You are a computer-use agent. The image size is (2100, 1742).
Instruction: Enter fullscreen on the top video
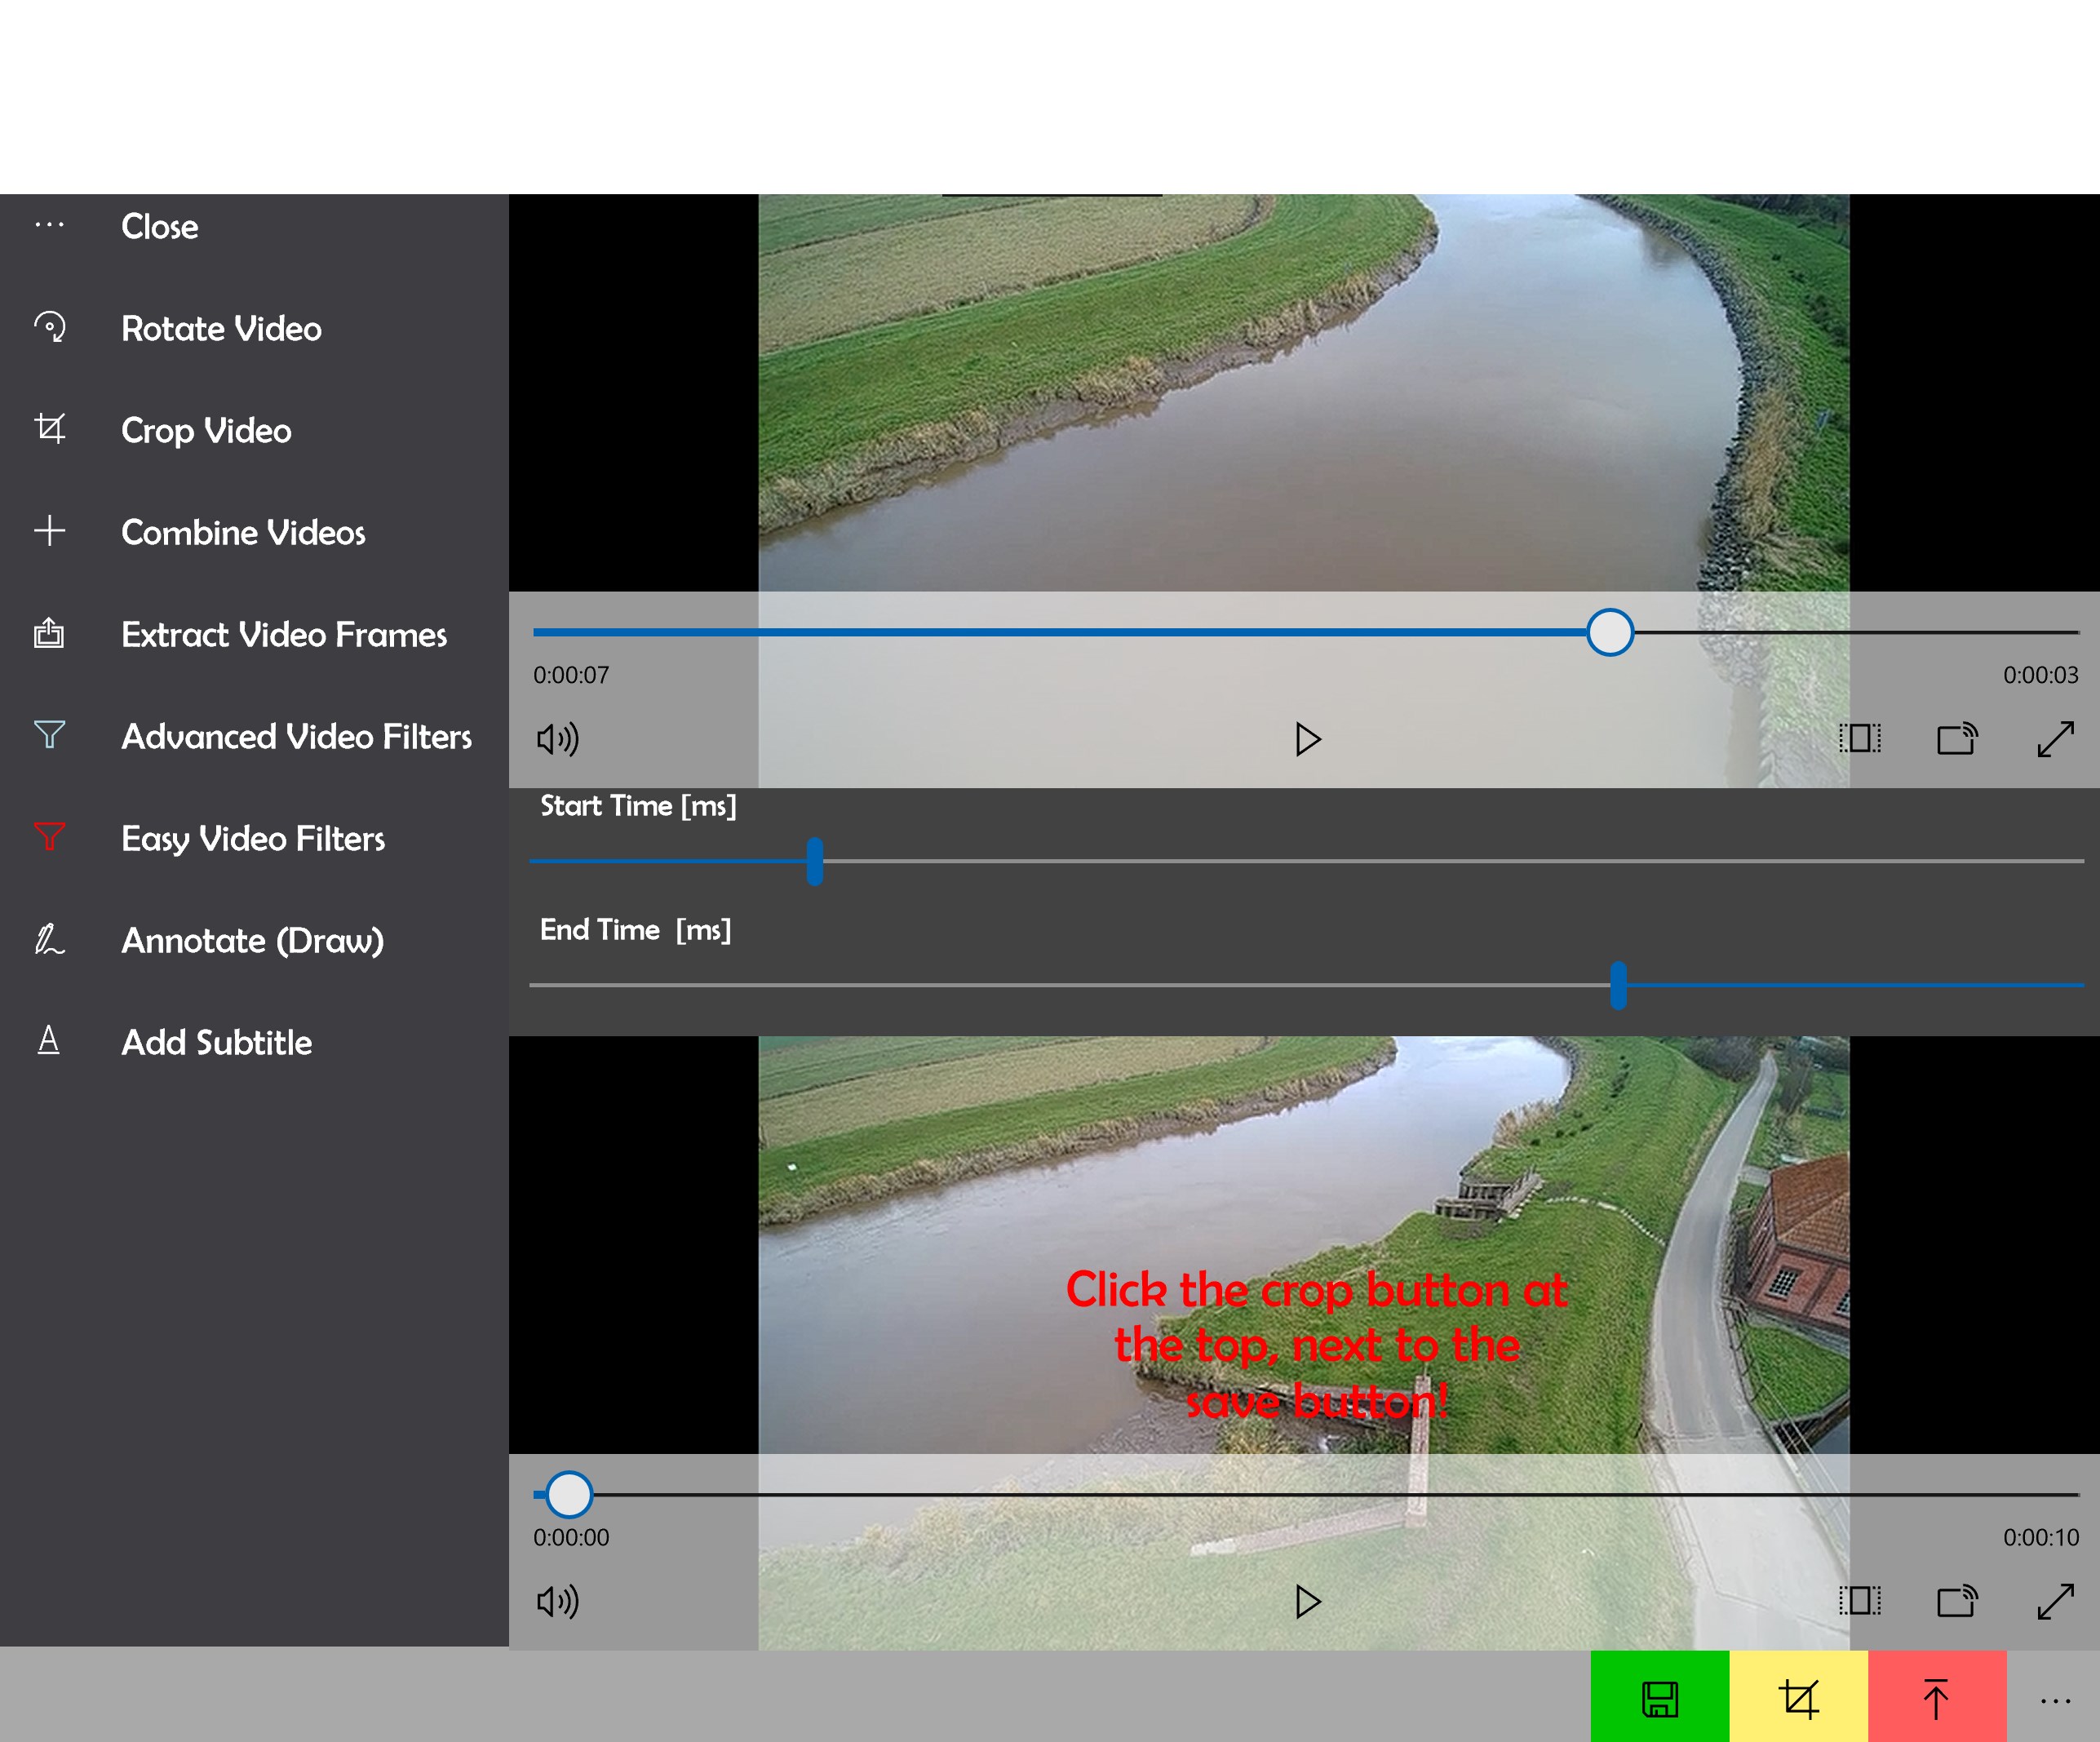coord(2055,739)
